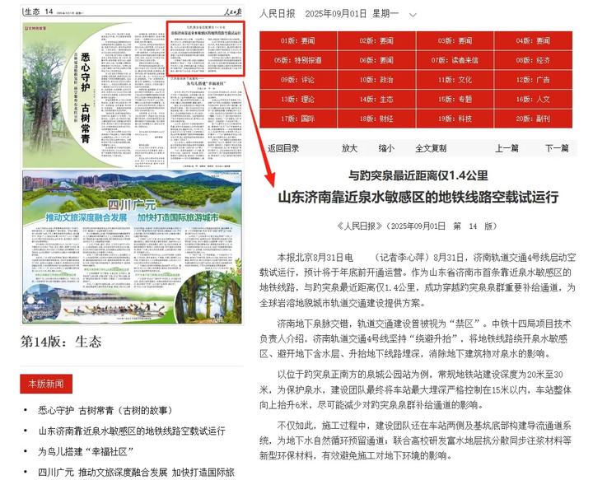Select 13版：理论 page
Viewport: 593px width, 480px height.
point(298,100)
